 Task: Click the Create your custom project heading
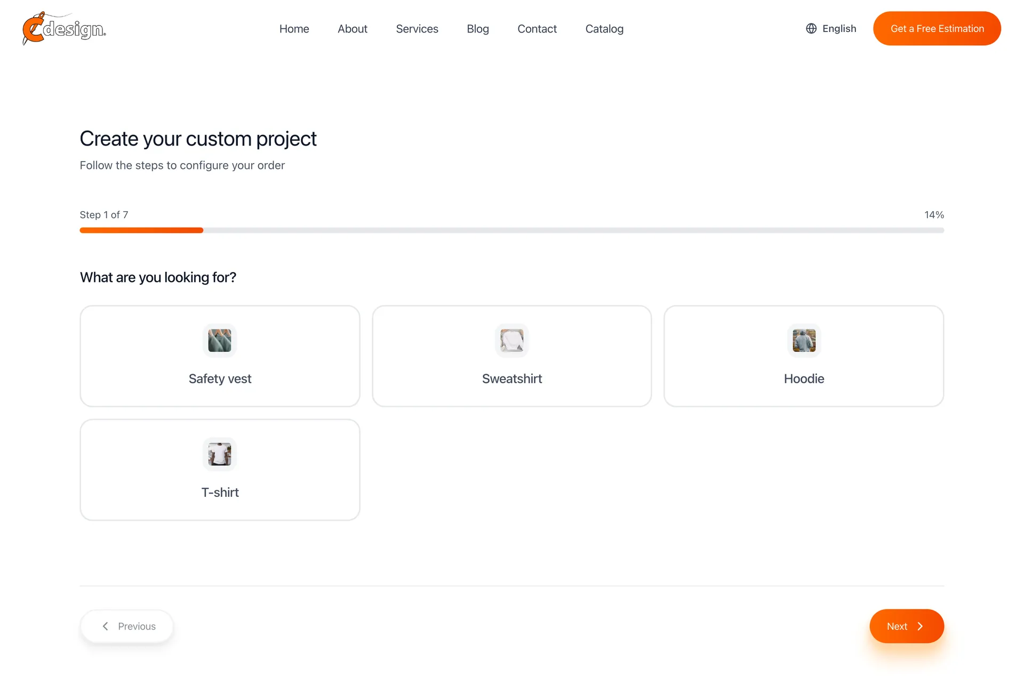coord(198,139)
